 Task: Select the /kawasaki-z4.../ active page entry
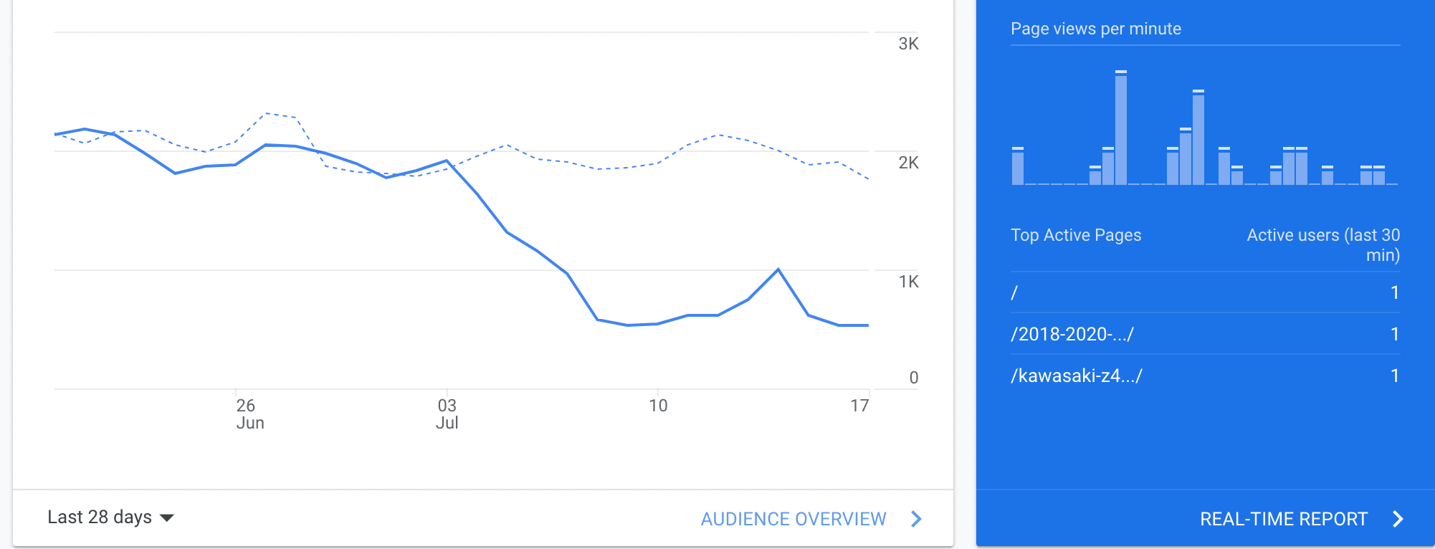click(1077, 374)
